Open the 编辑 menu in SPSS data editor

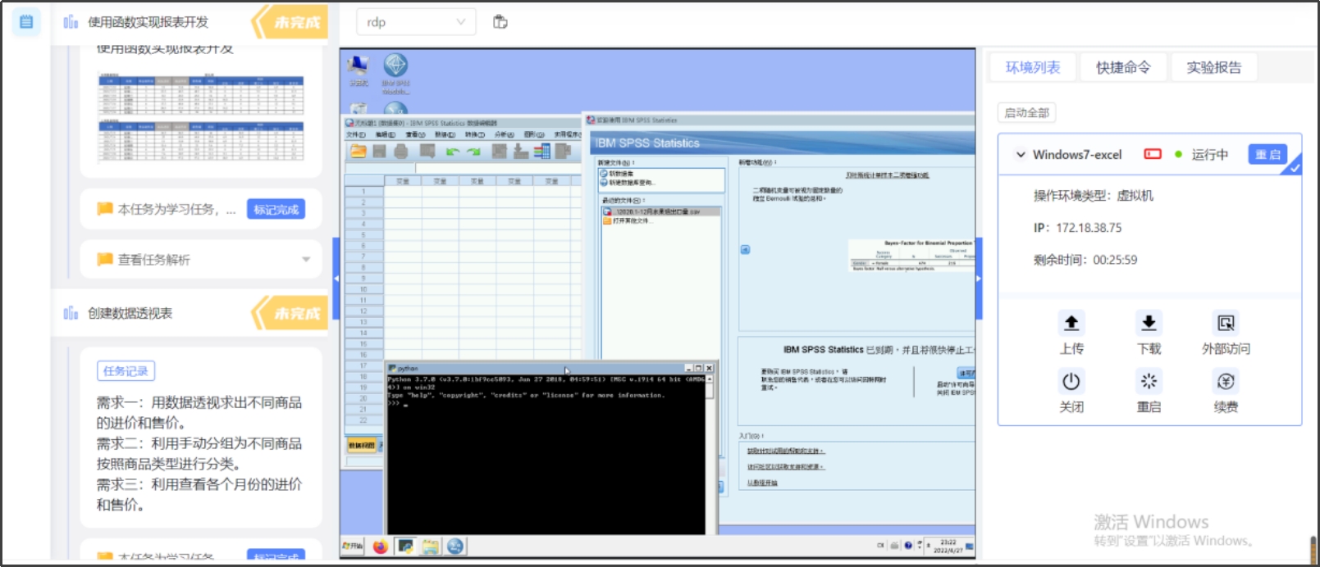point(386,134)
